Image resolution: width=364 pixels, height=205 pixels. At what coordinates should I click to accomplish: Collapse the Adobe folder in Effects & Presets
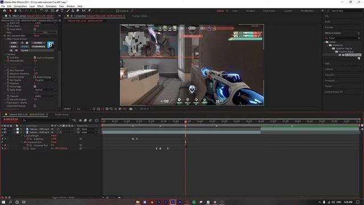tap(325, 42)
